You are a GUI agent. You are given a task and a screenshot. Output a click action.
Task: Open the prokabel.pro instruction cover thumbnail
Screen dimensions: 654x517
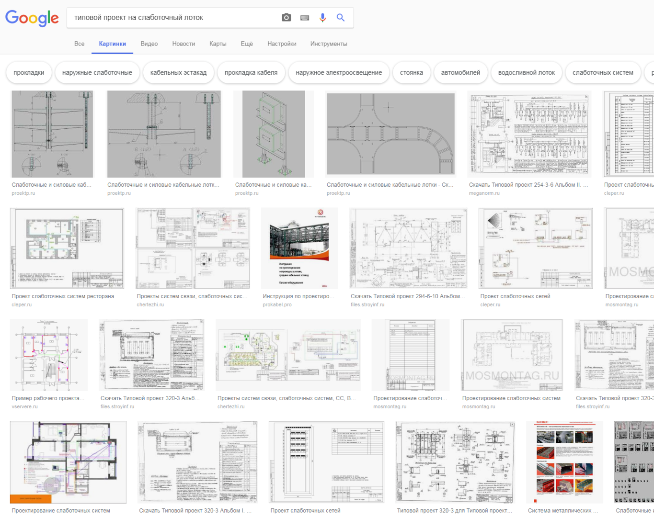point(299,248)
